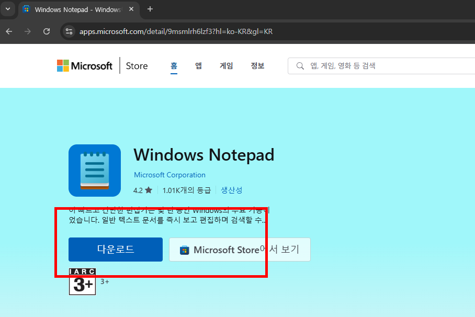Image resolution: width=475 pixels, height=317 pixels.
Task: Click the 3+ age rating text
Action: [x=105, y=281]
